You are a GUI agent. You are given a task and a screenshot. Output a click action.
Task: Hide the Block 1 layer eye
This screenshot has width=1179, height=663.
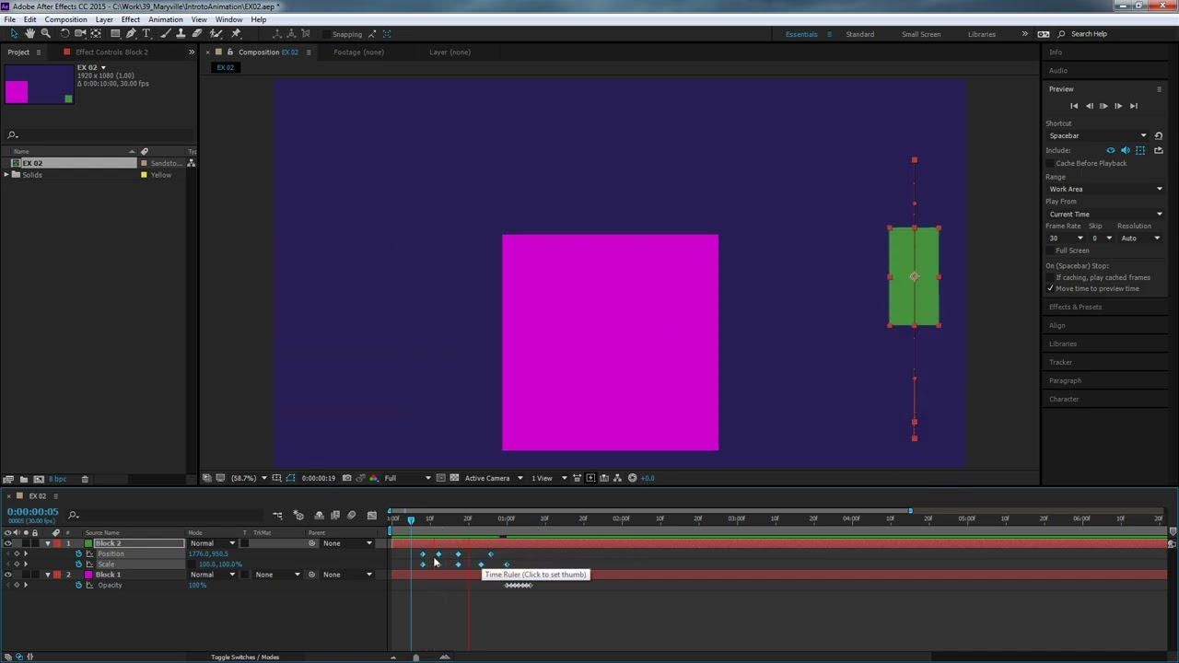pos(8,575)
